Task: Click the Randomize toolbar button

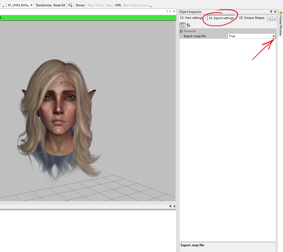Action: pos(44,5)
